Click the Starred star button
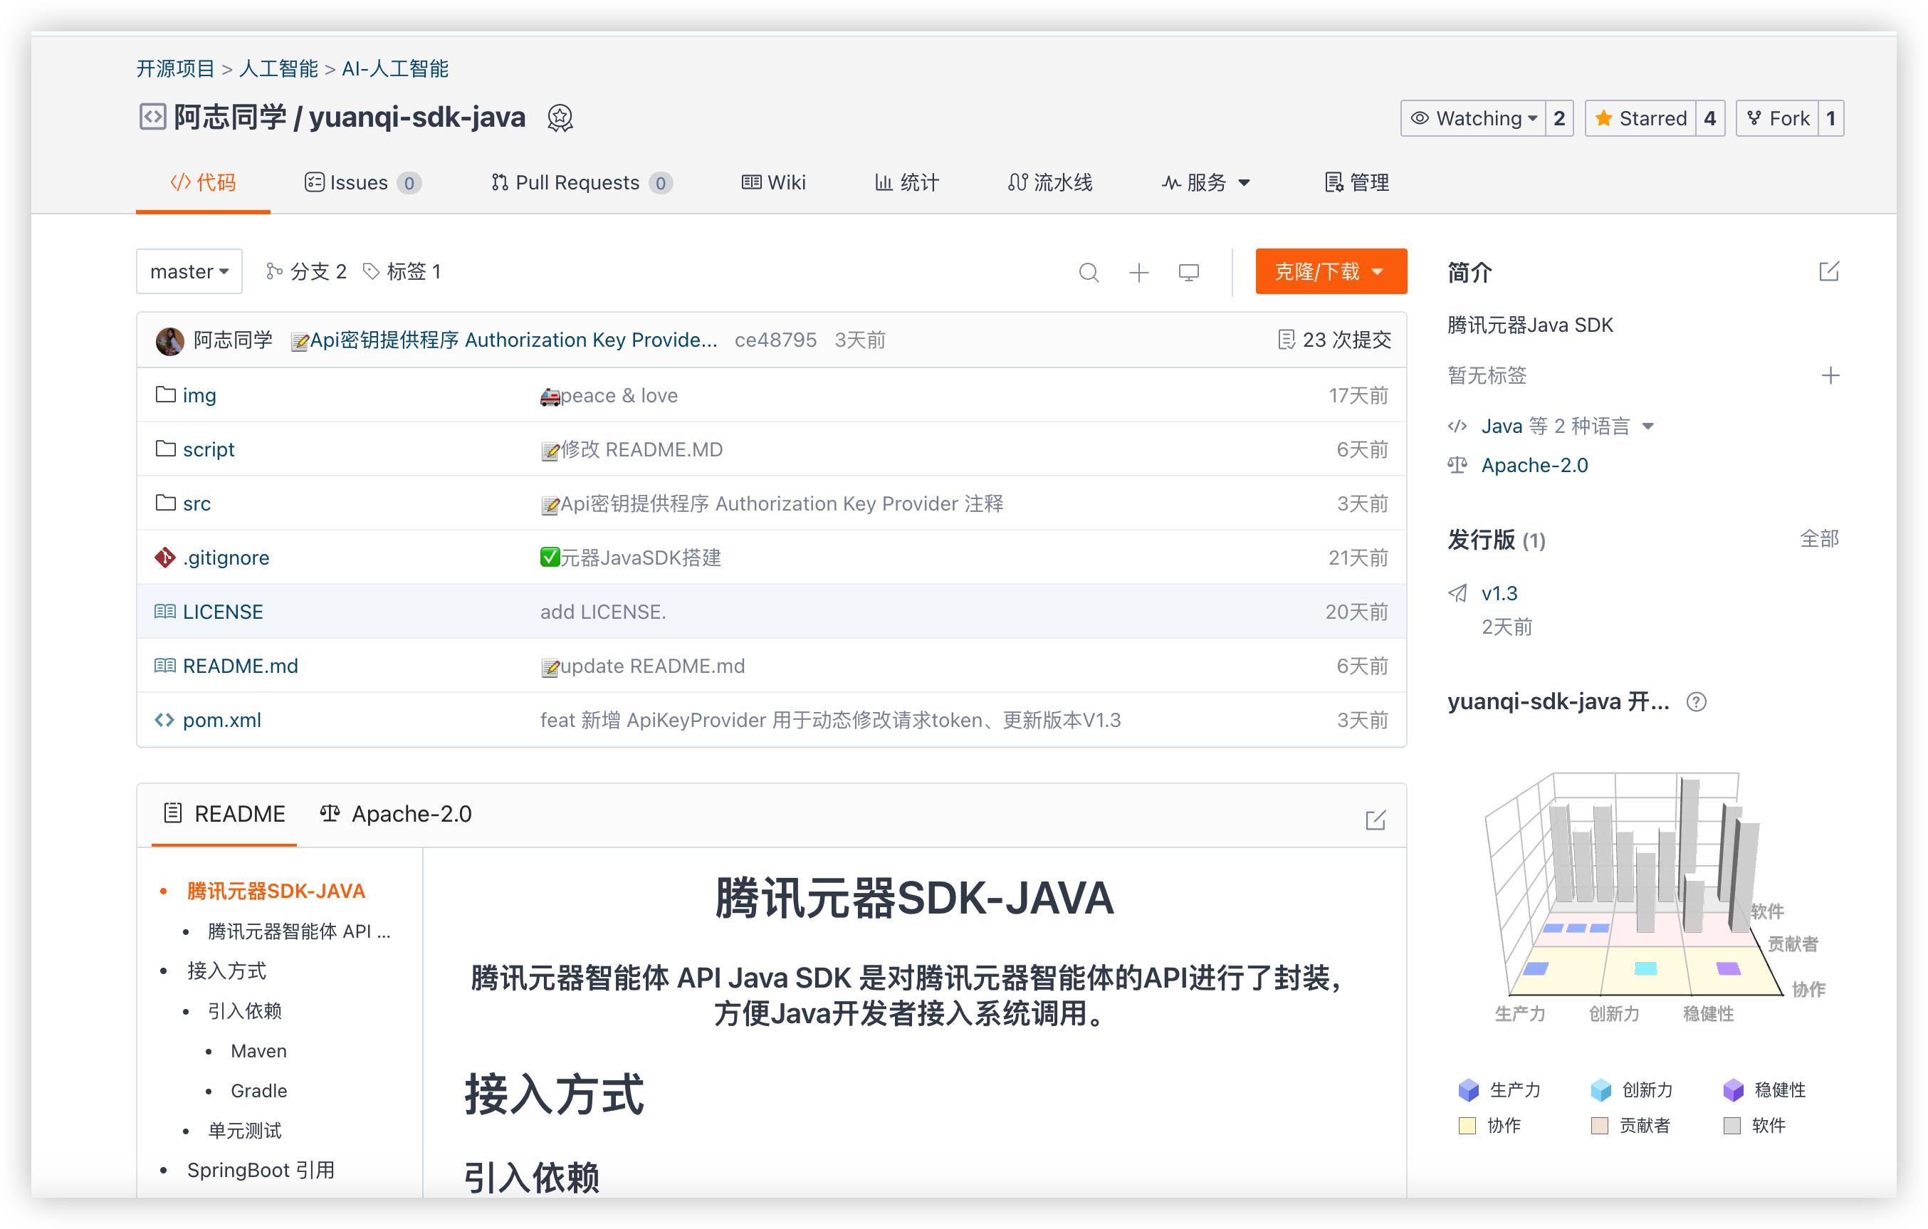This screenshot has height=1229, width=1928. pos(1640,118)
